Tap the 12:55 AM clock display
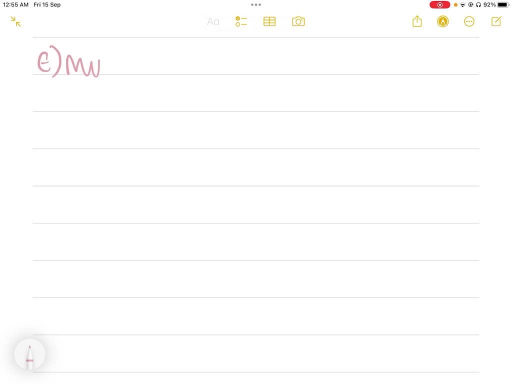512x384 pixels. tap(15, 4)
